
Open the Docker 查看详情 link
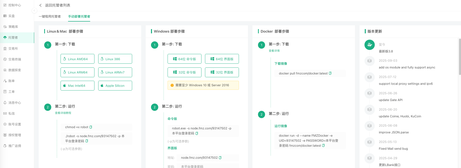(x=274, y=51)
